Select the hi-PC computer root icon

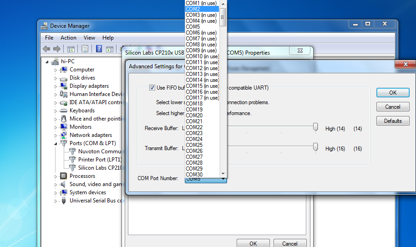click(55, 61)
